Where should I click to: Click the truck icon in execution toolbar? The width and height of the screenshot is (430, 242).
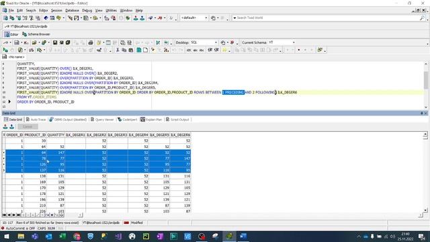point(32,50)
